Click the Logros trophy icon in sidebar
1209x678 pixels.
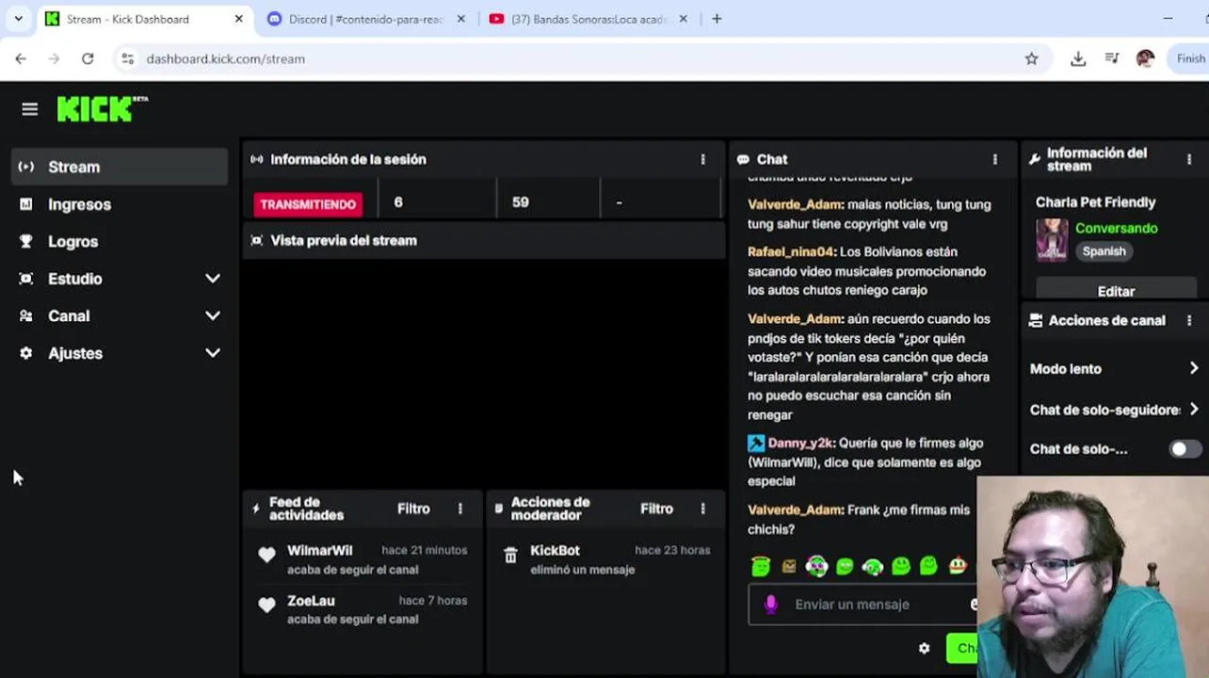(x=26, y=241)
